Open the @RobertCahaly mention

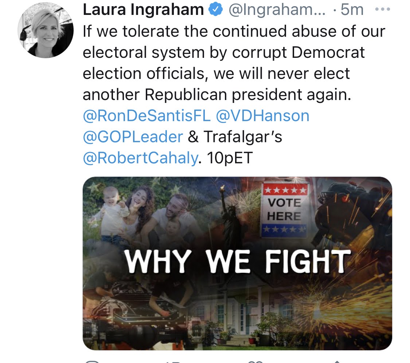tap(140, 158)
